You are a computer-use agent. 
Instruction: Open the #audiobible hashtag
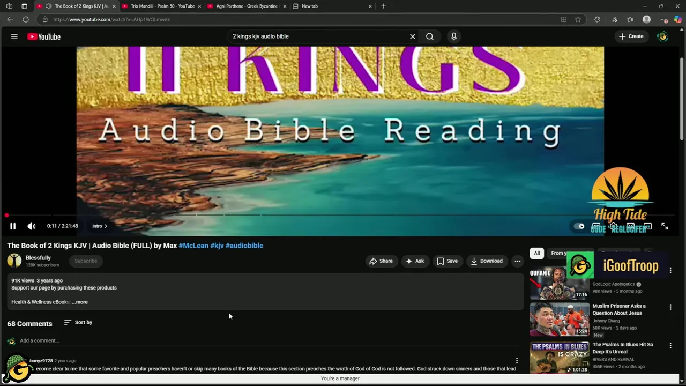244,246
